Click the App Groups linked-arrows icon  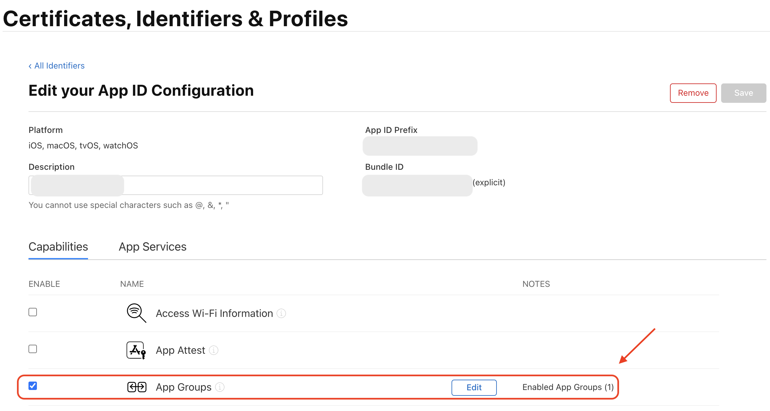click(137, 387)
